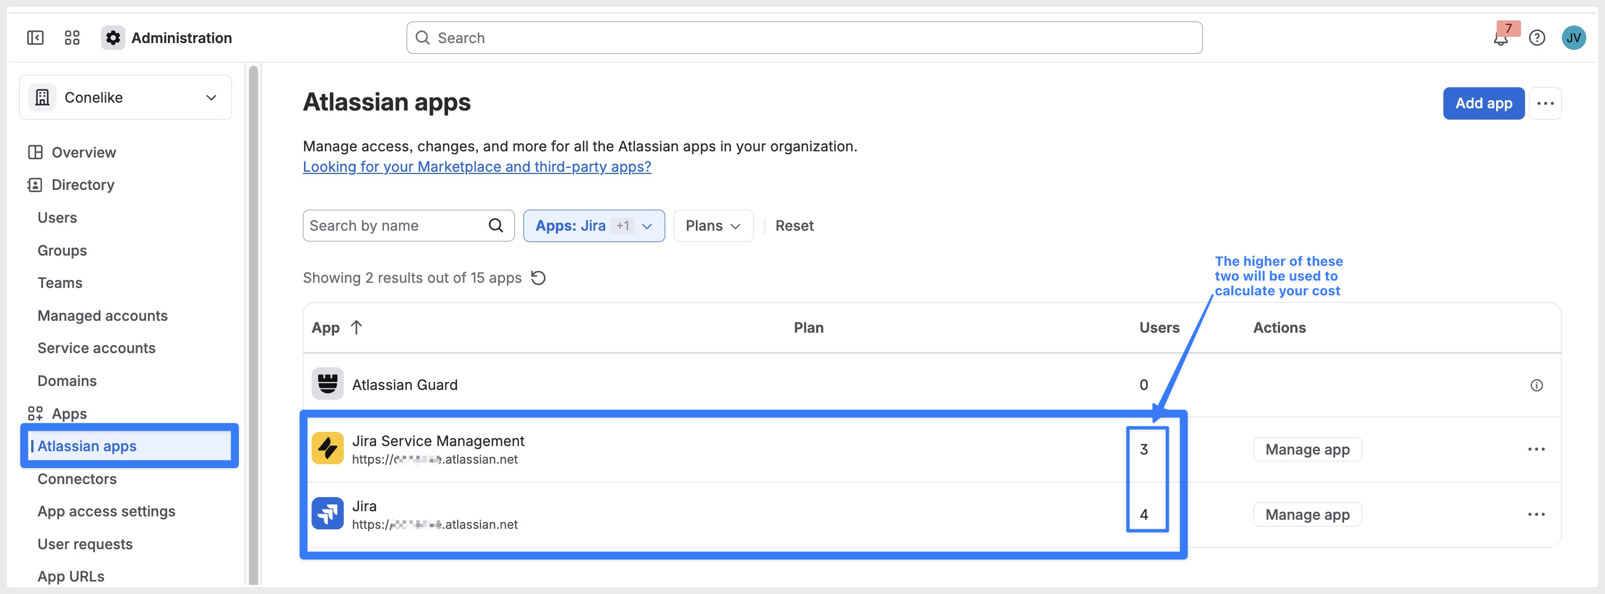This screenshot has height=594, width=1605.
Task: Click the Jira Service Management app name
Action: coord(438,441)
